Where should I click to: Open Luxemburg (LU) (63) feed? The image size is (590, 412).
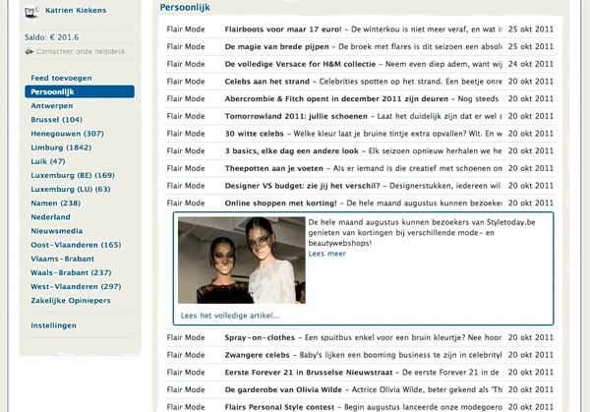[x=71, y=189]
